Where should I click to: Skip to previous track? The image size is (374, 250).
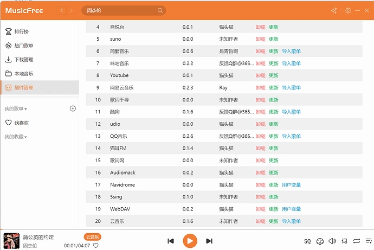tap(171, 241)
